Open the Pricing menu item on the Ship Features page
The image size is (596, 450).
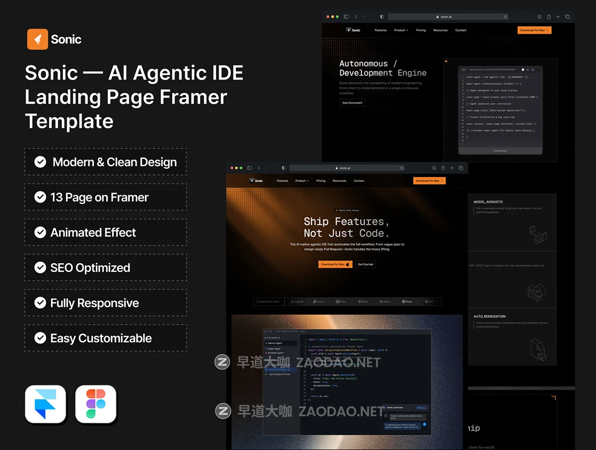[321, 181]
